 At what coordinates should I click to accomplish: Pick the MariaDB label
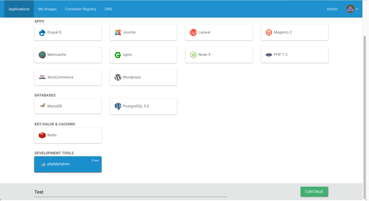tap(54, 106)
